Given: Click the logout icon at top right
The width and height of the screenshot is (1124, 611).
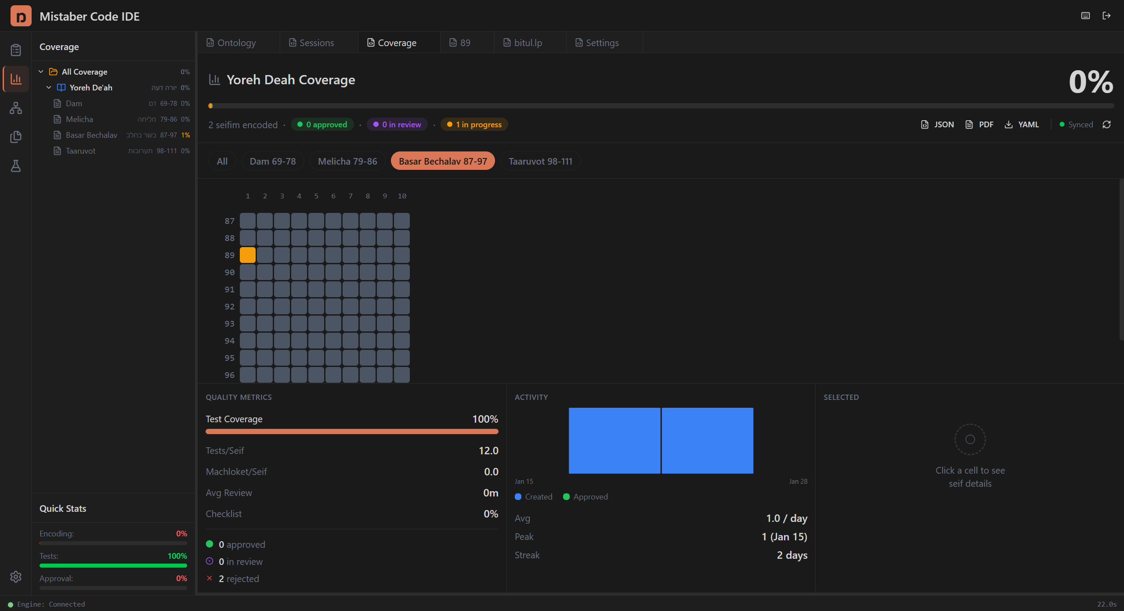Looking at the screenshot, I should 1107,16.
